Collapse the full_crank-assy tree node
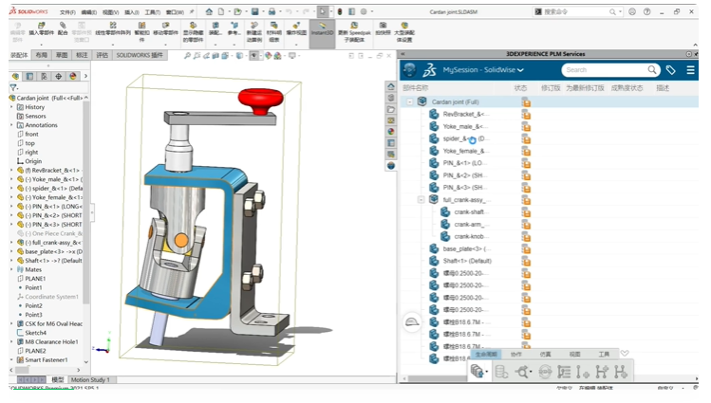The image size is (711, 403). click(x=421, y=200)
